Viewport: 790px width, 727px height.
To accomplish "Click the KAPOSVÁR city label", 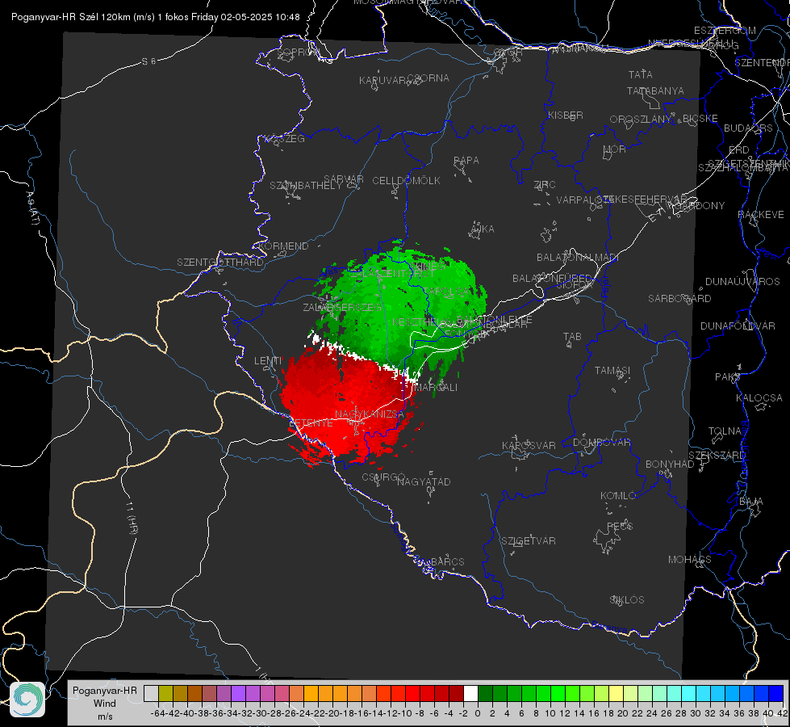I will (529, 445).
